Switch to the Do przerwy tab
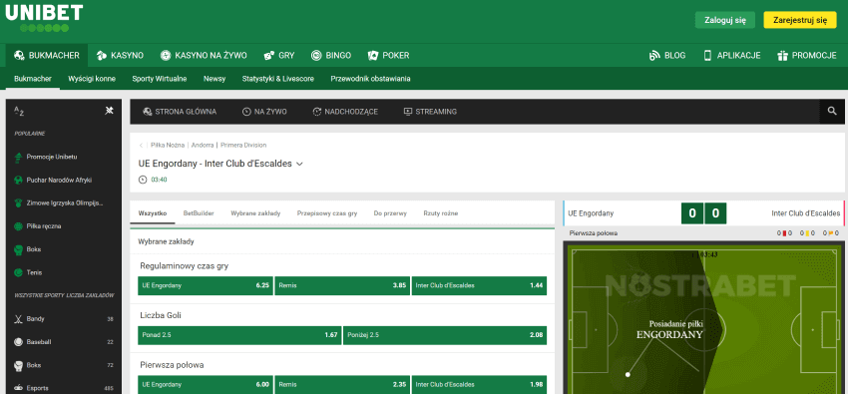 [x=390, y=213]
